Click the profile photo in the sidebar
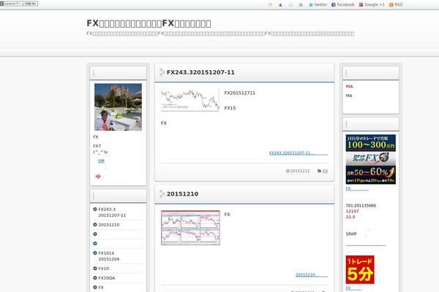Screen dimensions: 439x292 (118, 107)
